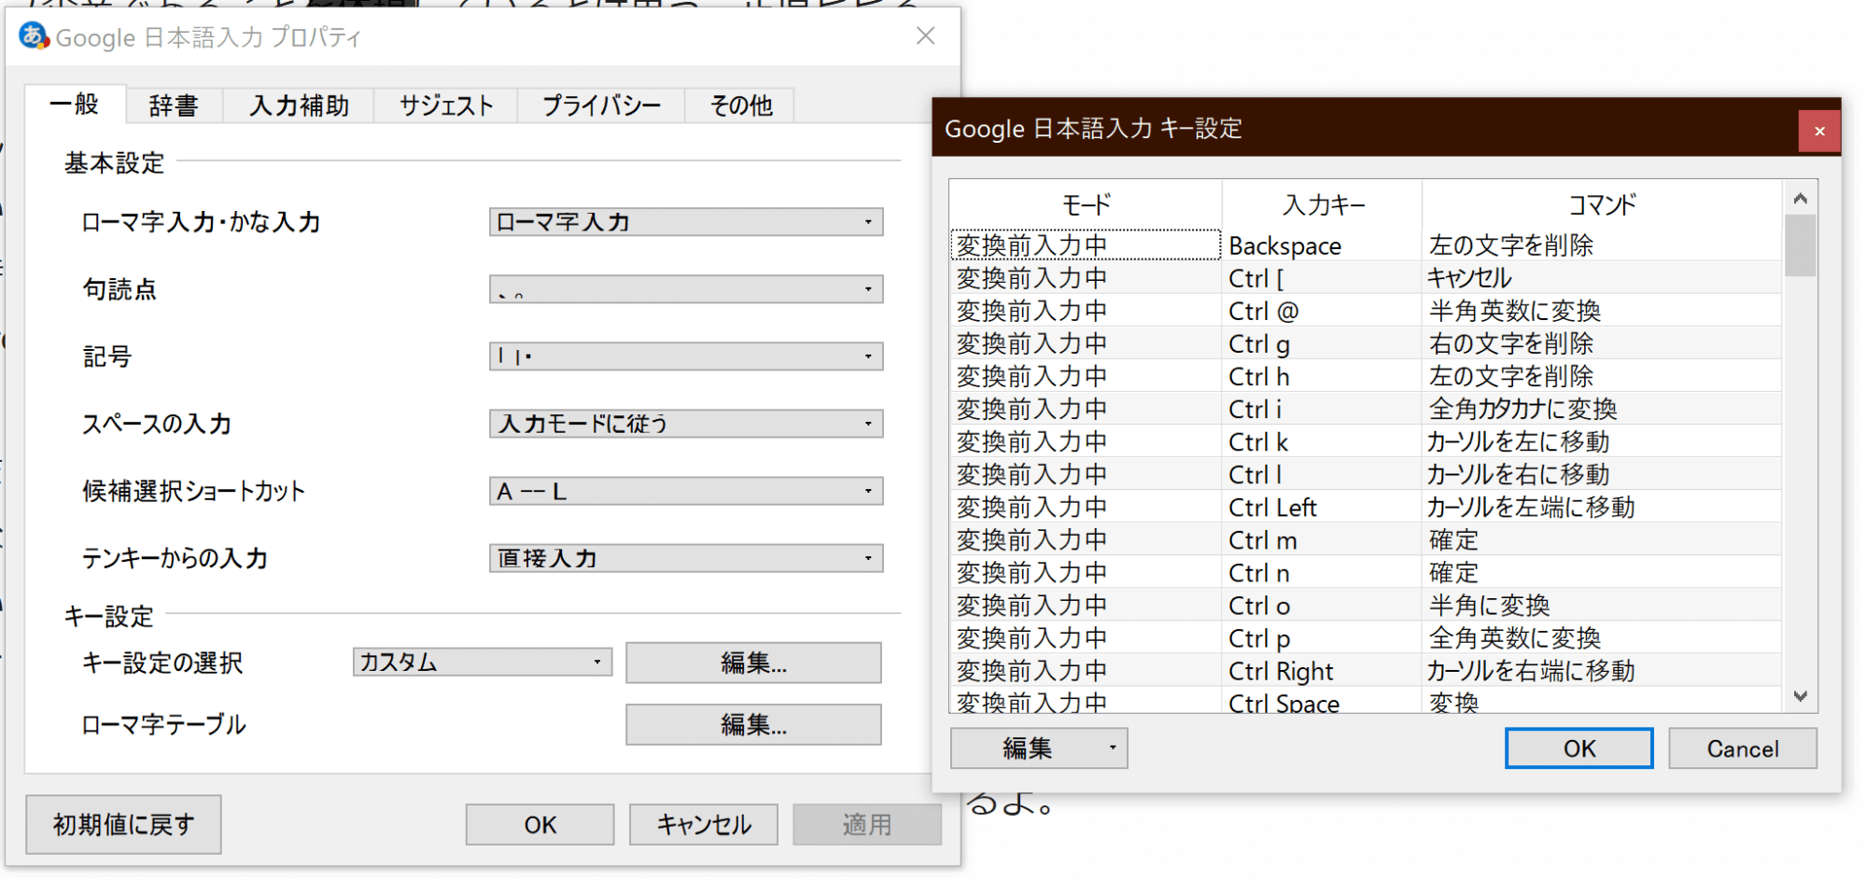Image resolution: width=1866 pixels, height=880 pixels.
Task: Select the Ctrl n key cell
Action: (1323, 572)
